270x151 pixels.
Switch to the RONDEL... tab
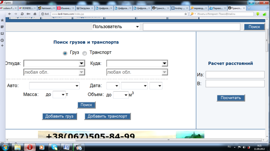click(27, 8)
